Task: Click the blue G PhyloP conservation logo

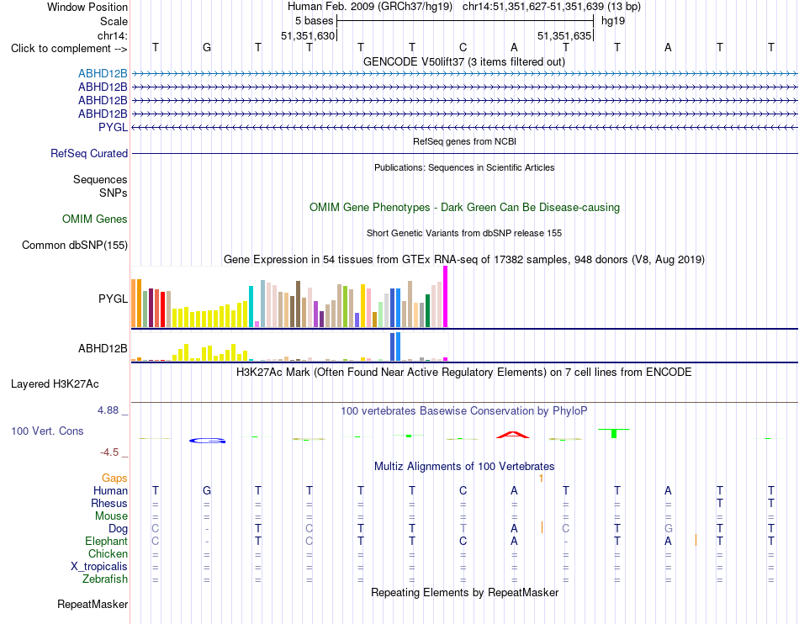Action: coord(208,441)
